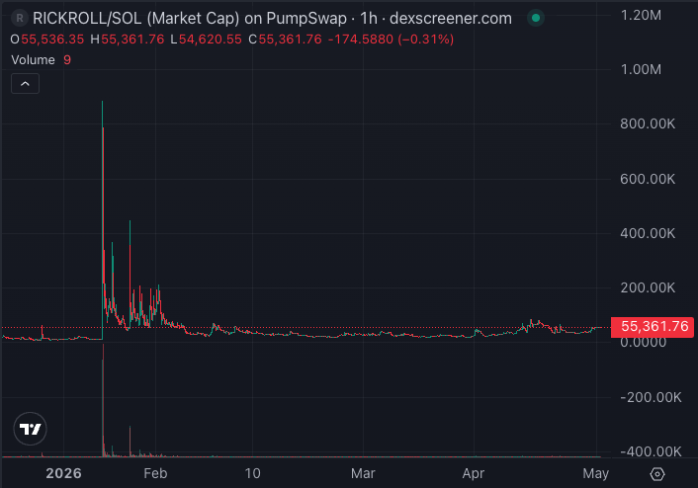698x488 pixels.
Task: Click the Apr time axis label
Action: point(474,473)
